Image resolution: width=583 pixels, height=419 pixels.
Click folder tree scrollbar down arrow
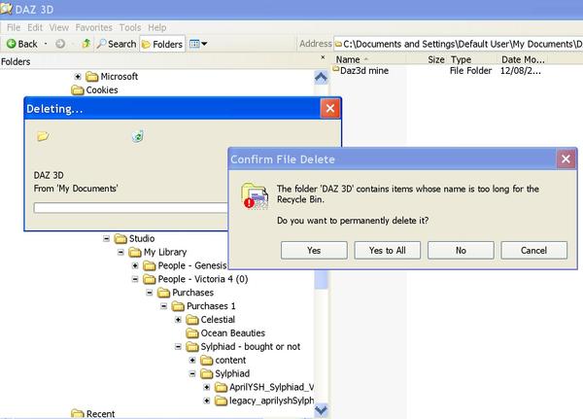[x=321, y=410]
